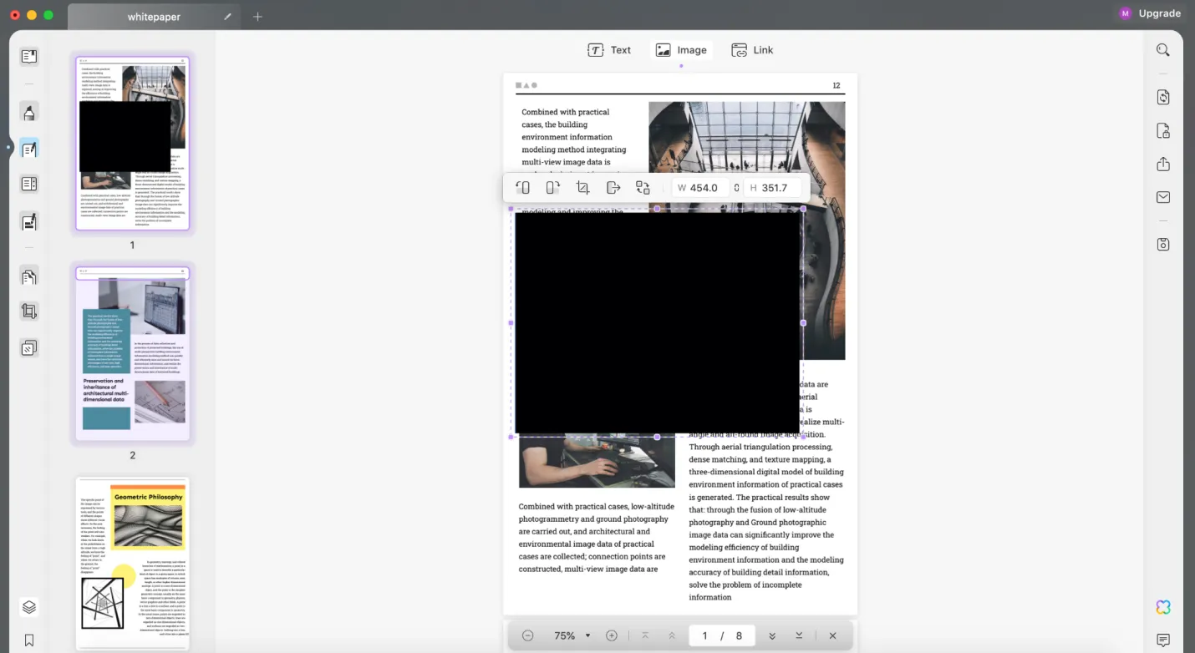The width and height of the screenshot is (1195, 653).
Task: Select the page 2 thumbnail
Action: tap(132, 354)
